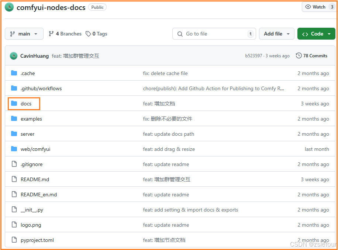Click the 't' keyboard shortcut hint
This screenshot has height=250, width=338.
pos(251,34)
